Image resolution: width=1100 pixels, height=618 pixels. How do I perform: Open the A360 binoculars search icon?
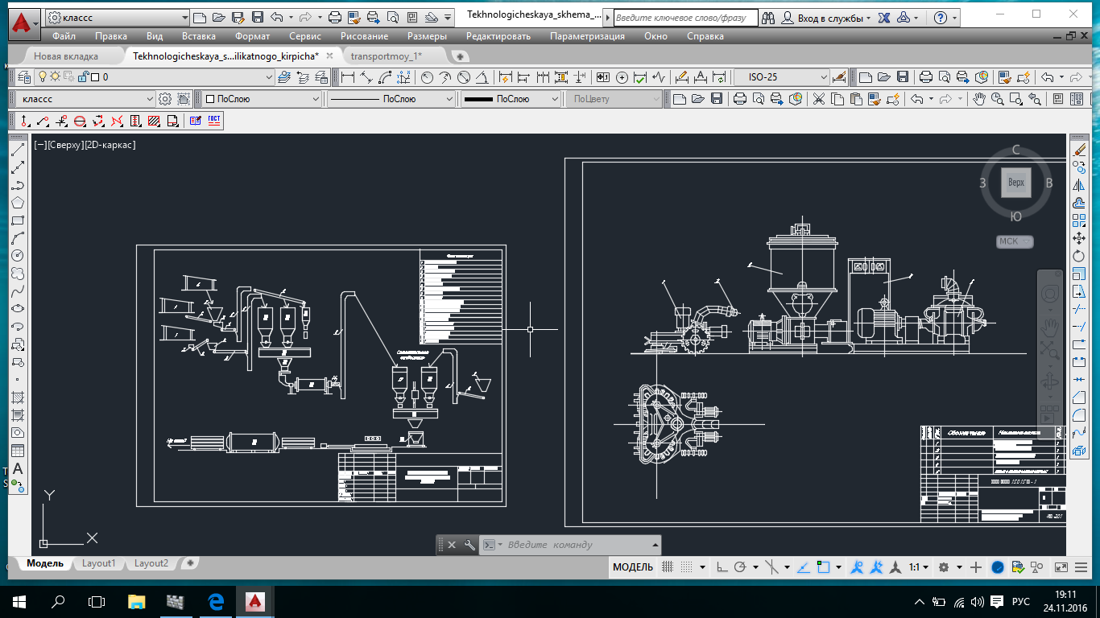(x=768, y=17)
